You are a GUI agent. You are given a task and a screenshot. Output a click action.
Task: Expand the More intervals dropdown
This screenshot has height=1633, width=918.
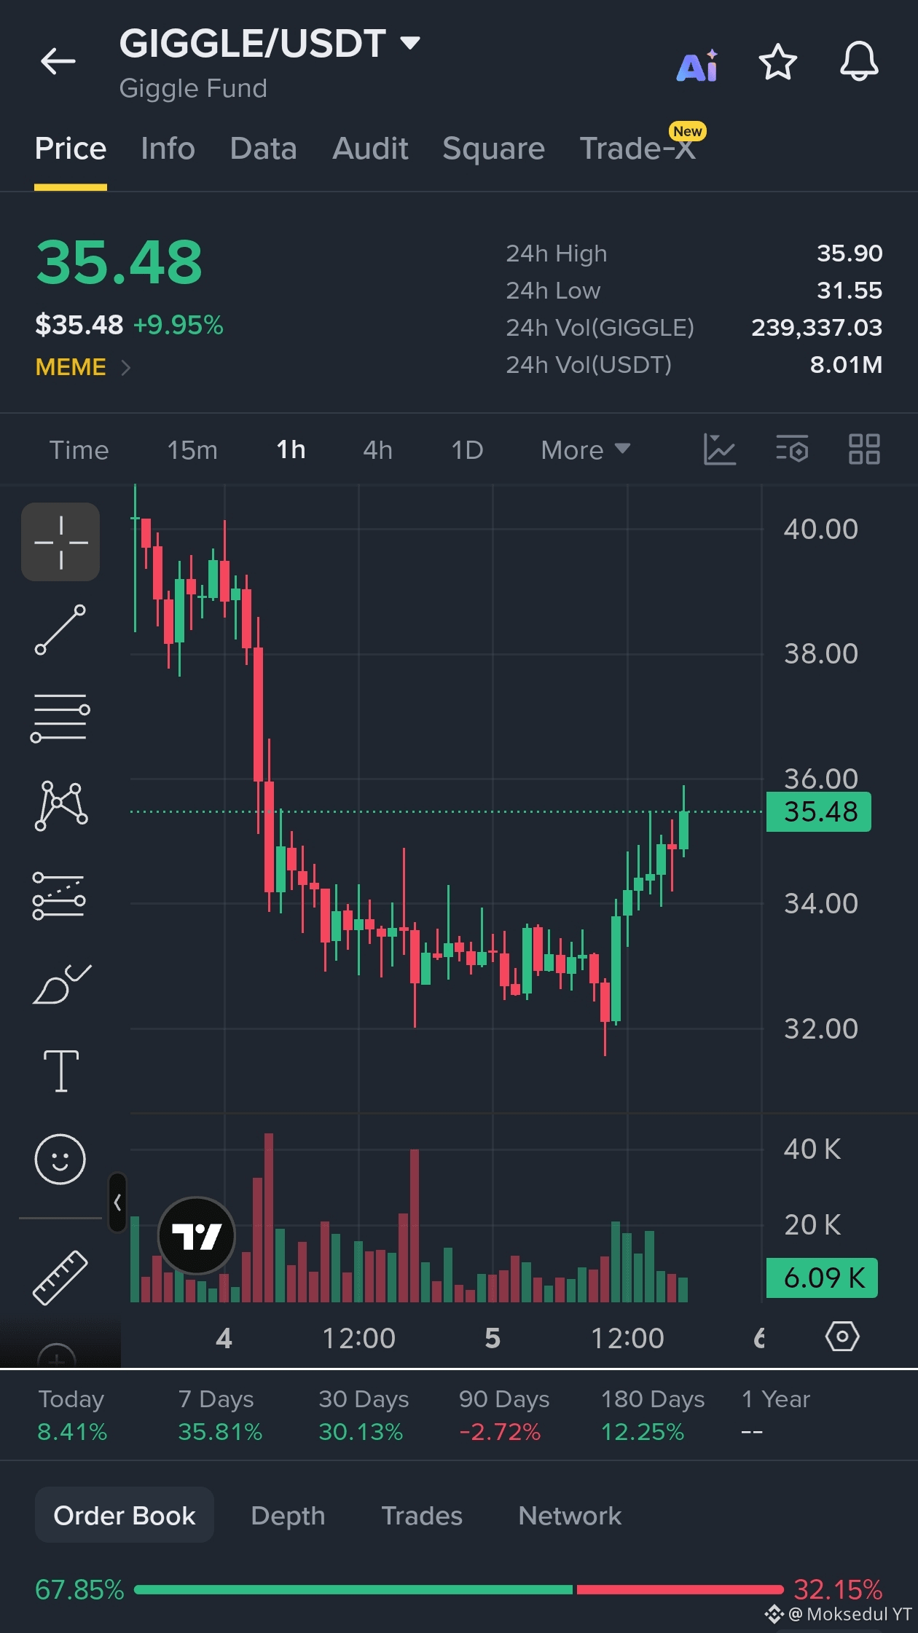pyautogui.click(x=585, y=450)
